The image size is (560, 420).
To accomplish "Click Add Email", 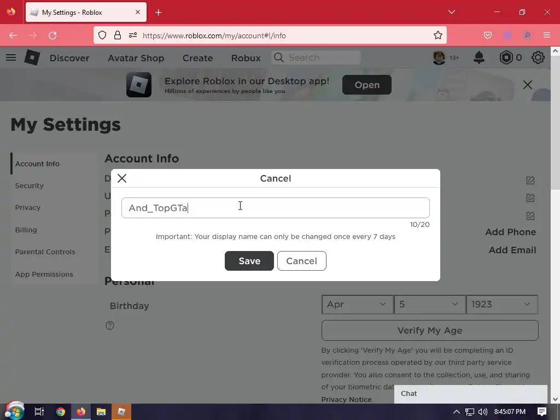I will (x=512, y=250).
